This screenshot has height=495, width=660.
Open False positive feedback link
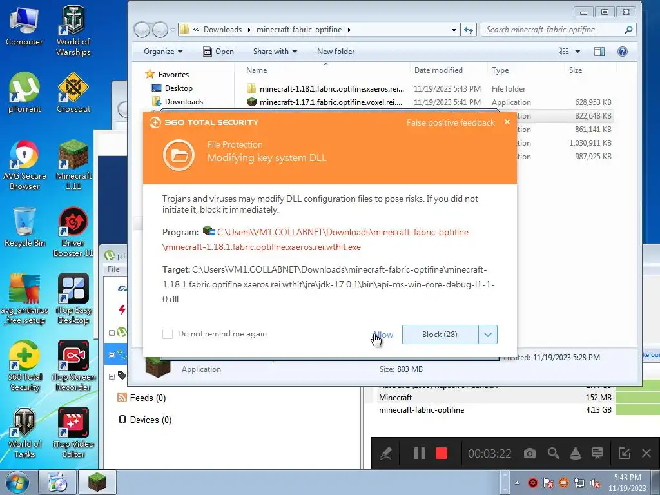tap(451, 122)
